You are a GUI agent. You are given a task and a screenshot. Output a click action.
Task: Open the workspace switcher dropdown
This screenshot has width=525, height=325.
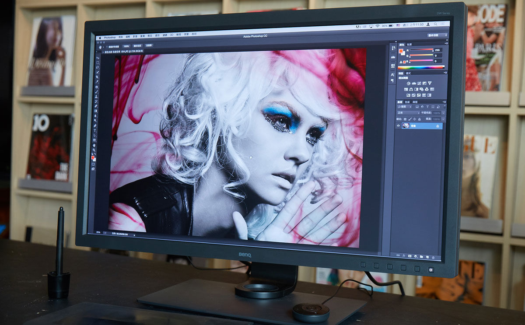coord(437,35)
